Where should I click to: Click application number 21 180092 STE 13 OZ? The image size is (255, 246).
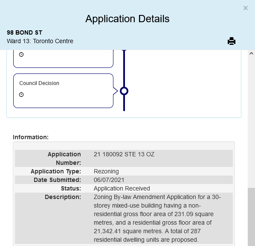tap(124, 154)
